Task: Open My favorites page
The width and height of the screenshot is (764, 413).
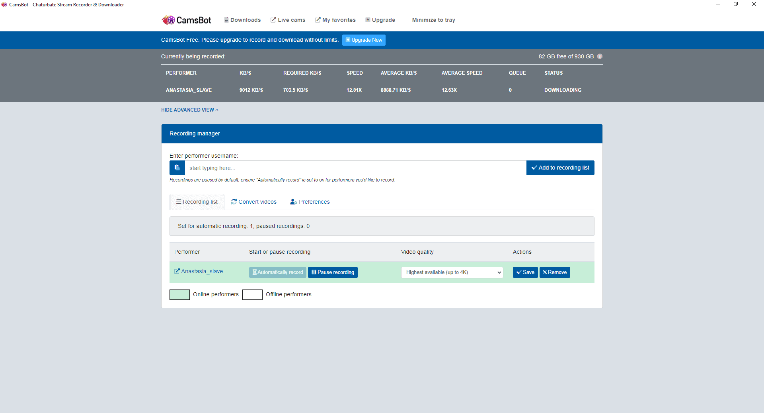Action: point(335,20)
